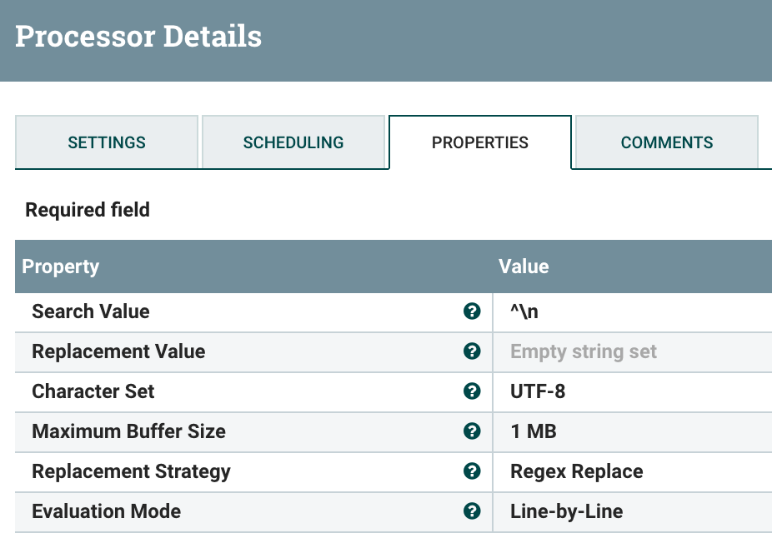This screenshot has height=543, width=772.
Task: Click the Character Set help icon
Action: [473, 391]
